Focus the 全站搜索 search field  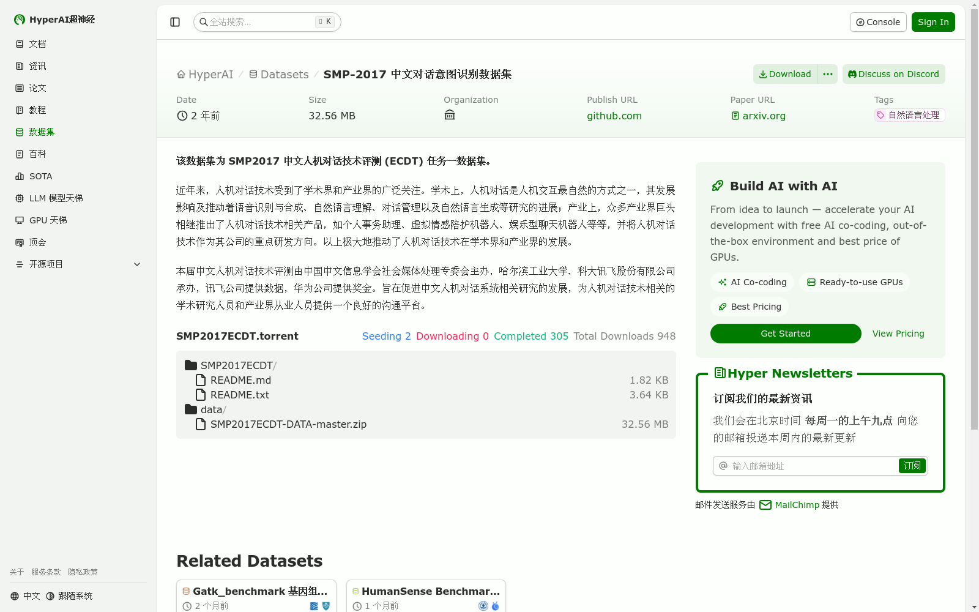(267, 22)
